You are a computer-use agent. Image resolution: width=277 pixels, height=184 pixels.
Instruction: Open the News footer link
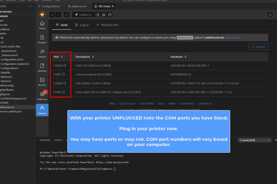tap(172, 103)
